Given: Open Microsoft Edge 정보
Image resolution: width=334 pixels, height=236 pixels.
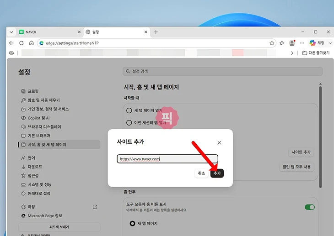Looking at the screenshot, I should tap(59, 215).
